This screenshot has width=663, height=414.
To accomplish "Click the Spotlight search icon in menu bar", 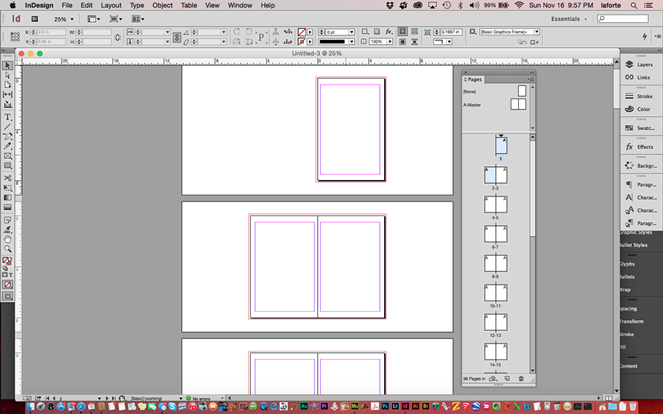I will tap(634, 5).
